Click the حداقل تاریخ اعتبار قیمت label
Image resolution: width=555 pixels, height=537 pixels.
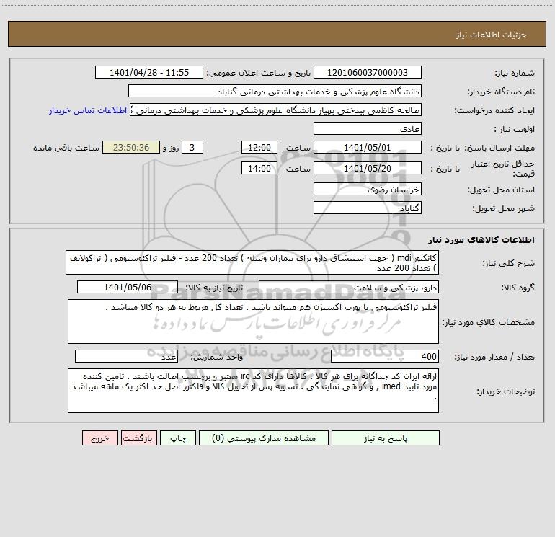click(x=503, y=169)
